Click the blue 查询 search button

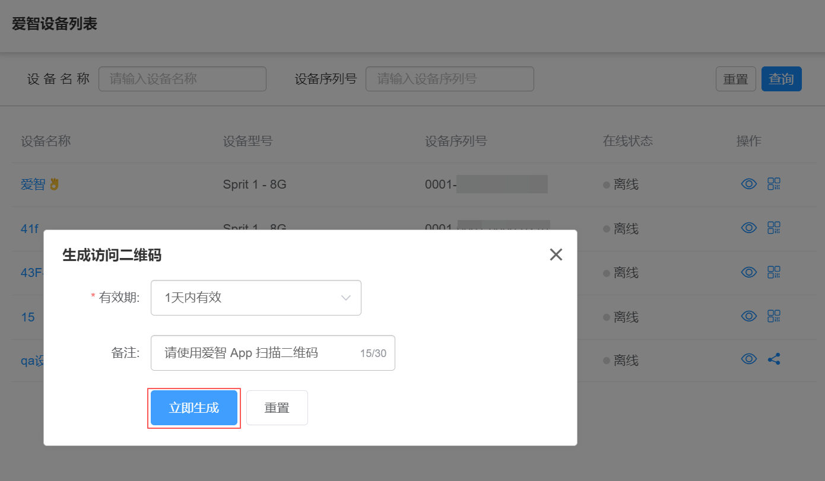click(x=782, y=78)
